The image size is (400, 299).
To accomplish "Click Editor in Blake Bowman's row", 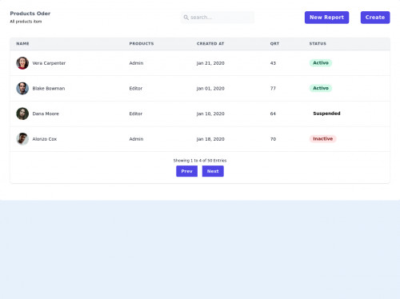I will tap(136, 89).
